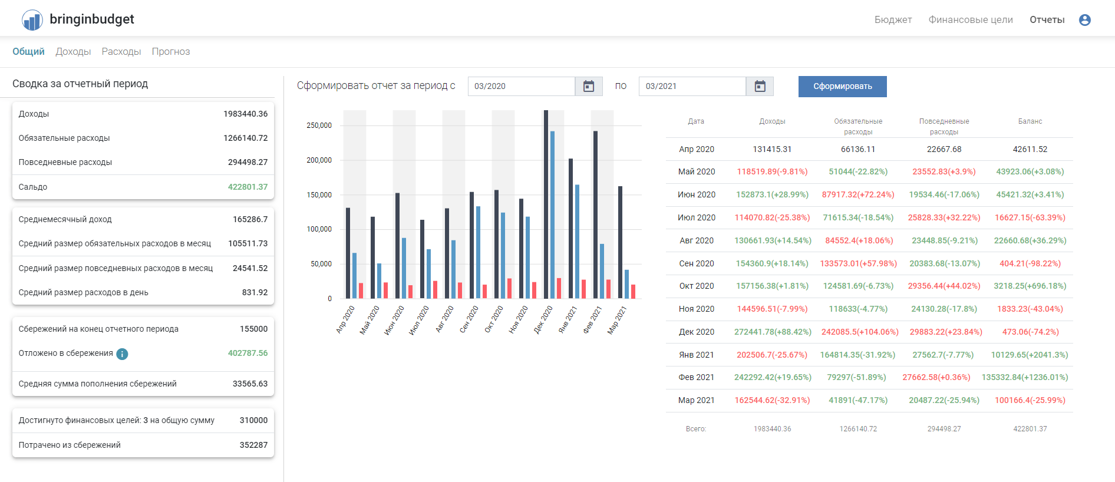
Task: Click Окт 2020 balance 3218.25(+696.18%)
Action: click(x=1030, y=286)
